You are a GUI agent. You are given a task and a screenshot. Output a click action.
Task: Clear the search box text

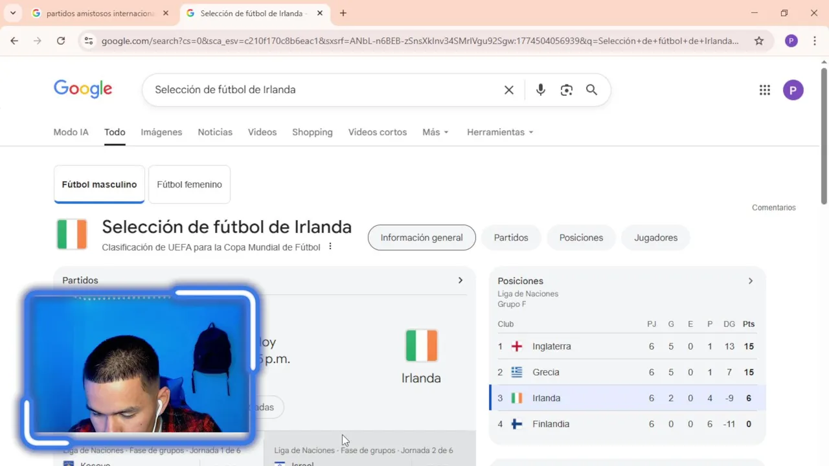(x=509, y=90)
